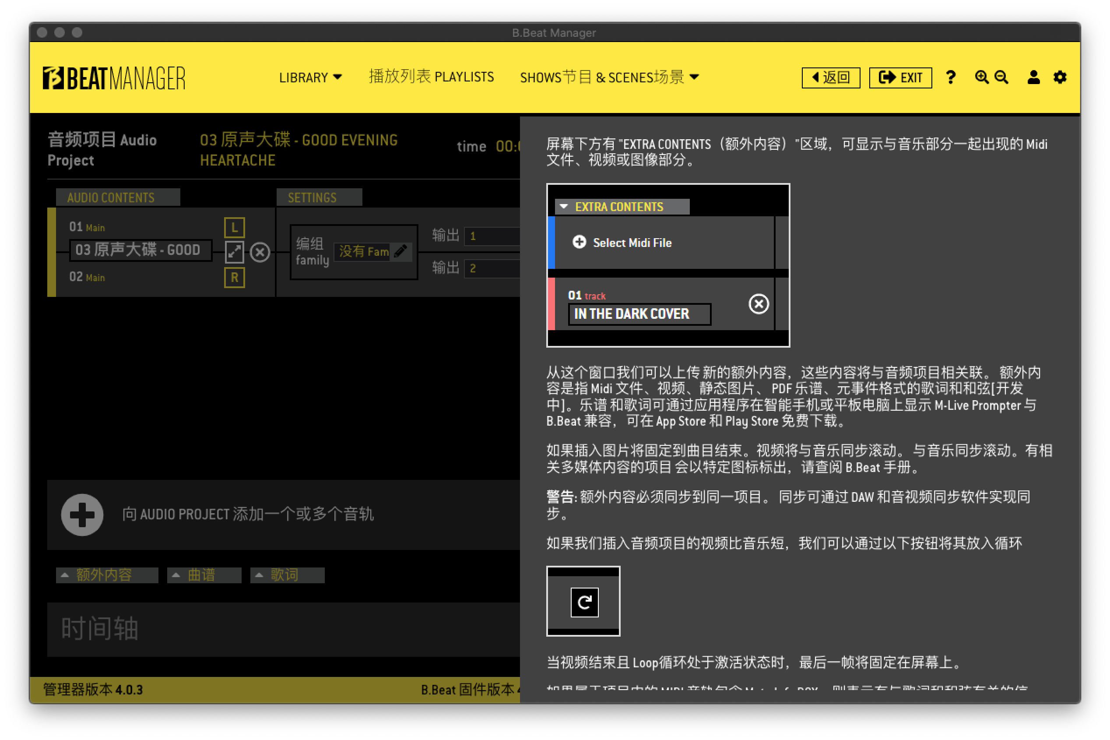Click the 没有 Fam family field
The height and width of the screenshot is (740, 1110).
pyautogui.click(x=363, y=251)
